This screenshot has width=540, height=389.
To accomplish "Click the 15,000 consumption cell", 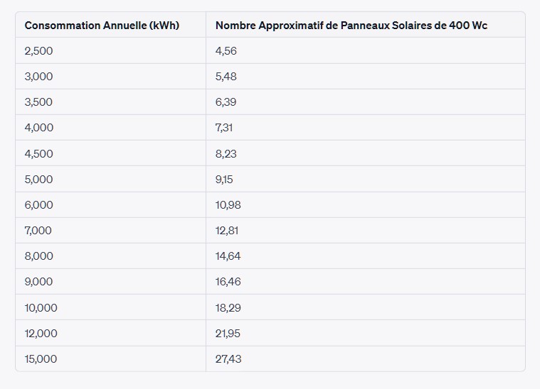I will [x=41, y=358].
